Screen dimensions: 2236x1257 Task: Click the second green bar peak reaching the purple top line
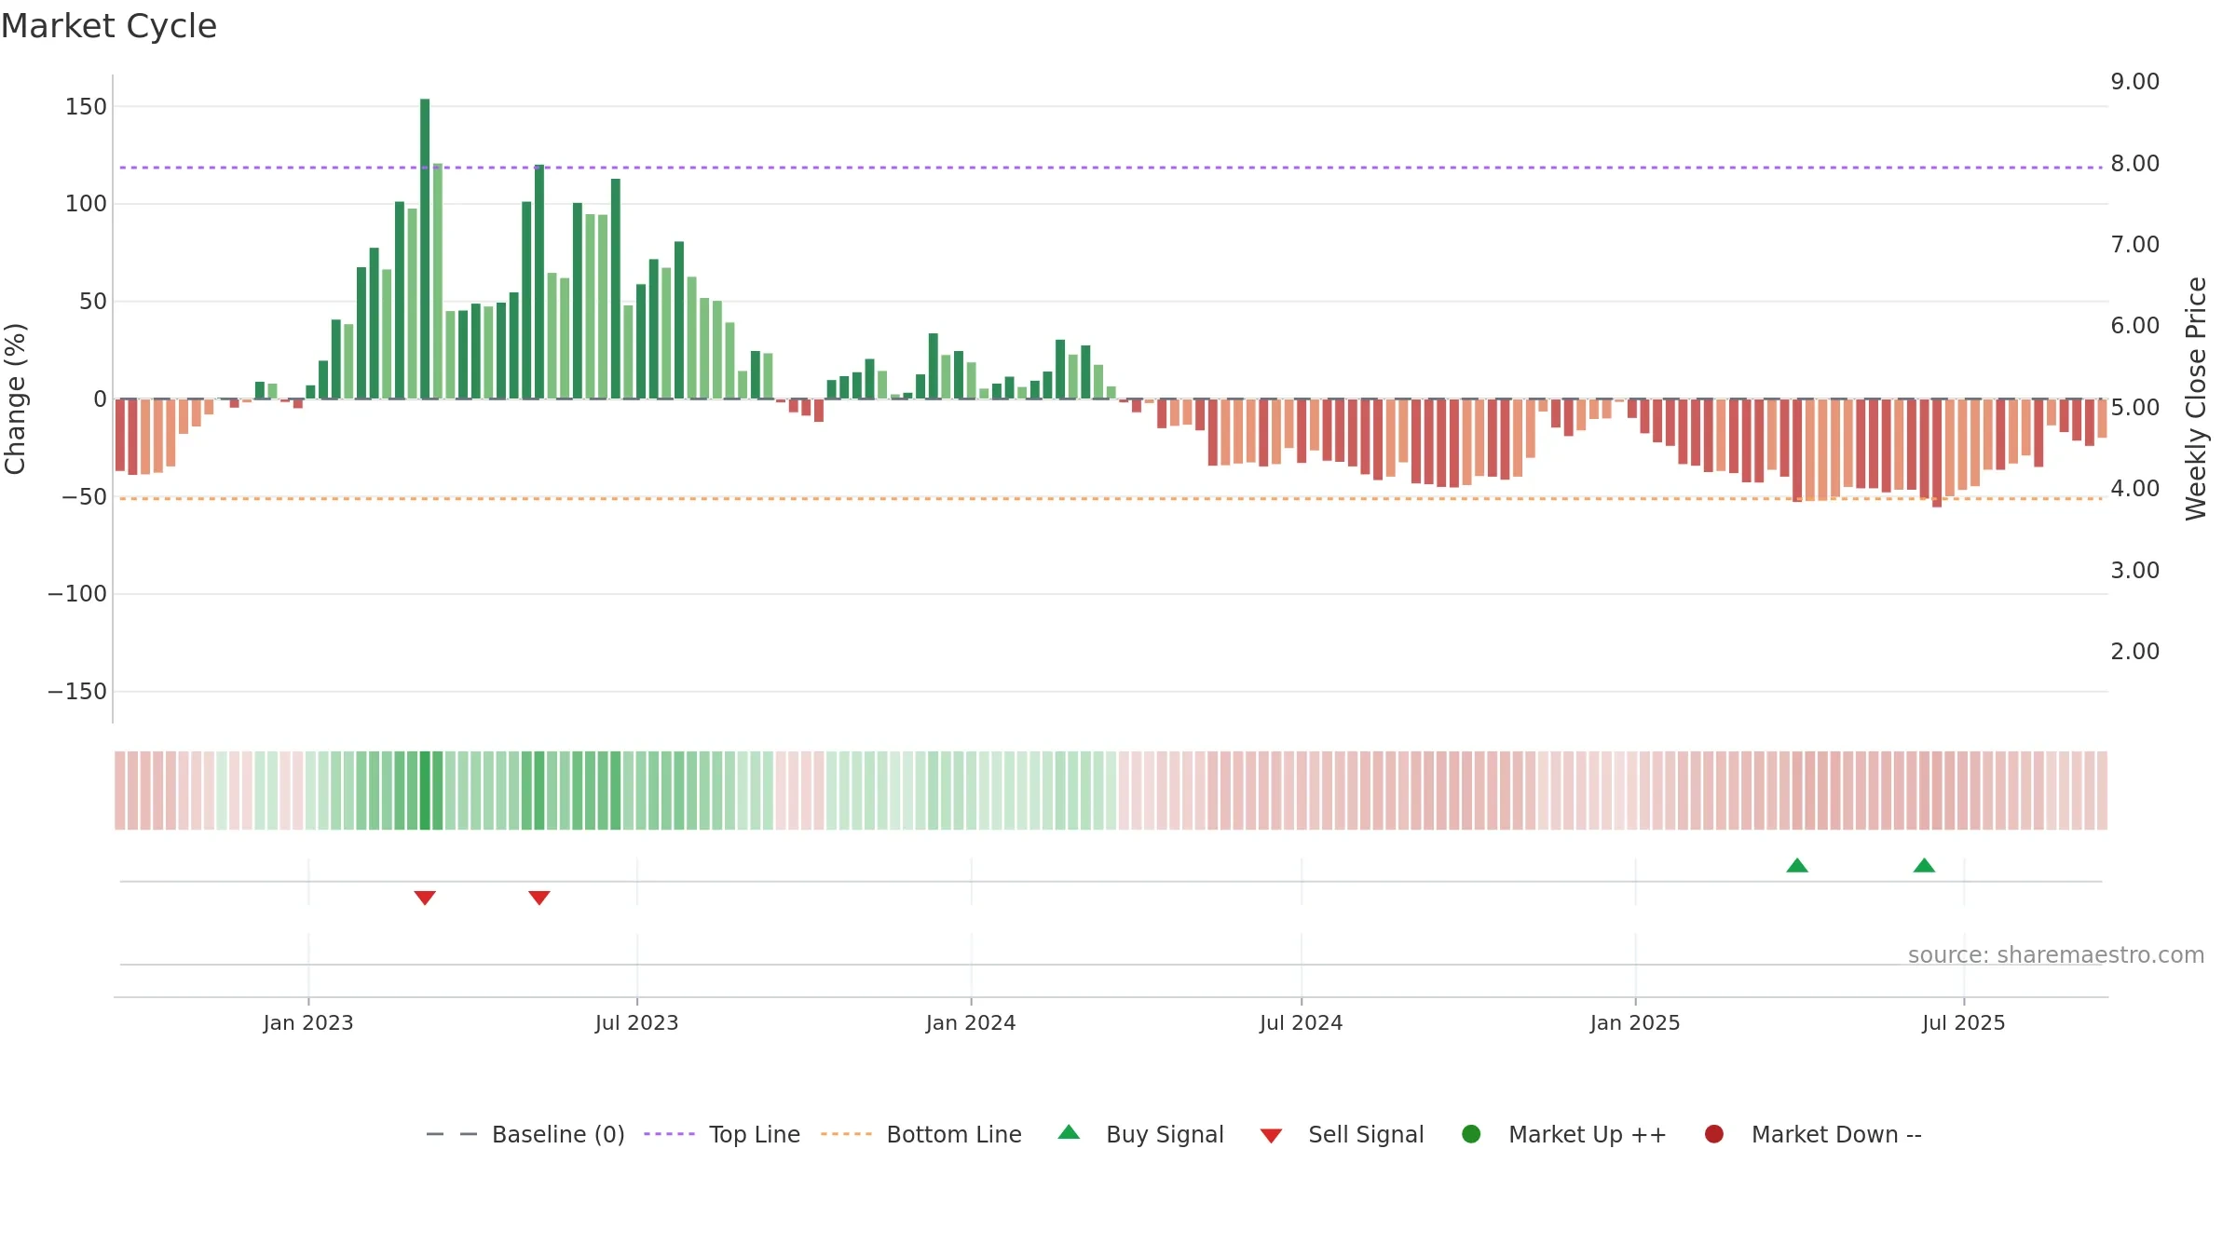click(539, 282)
